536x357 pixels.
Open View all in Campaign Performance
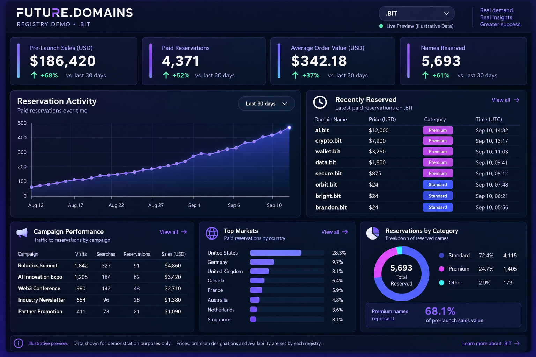tap(173, 232)
